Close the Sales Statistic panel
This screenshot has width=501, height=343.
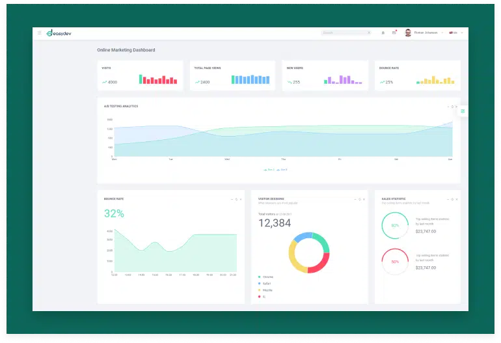(x=457, y=199)
